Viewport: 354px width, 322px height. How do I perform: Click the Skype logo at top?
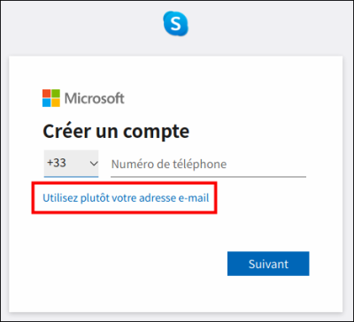pos(176,24)
